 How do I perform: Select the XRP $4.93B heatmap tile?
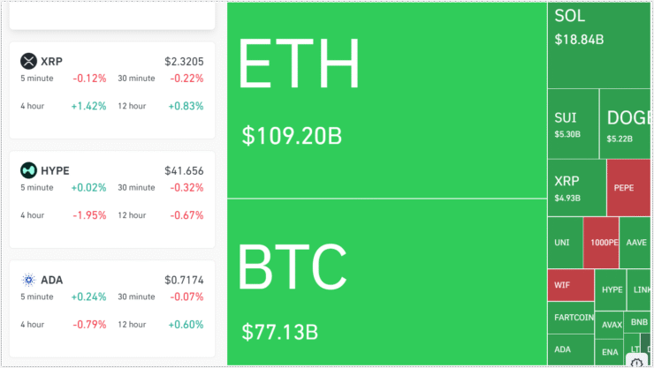pos(577,188)
